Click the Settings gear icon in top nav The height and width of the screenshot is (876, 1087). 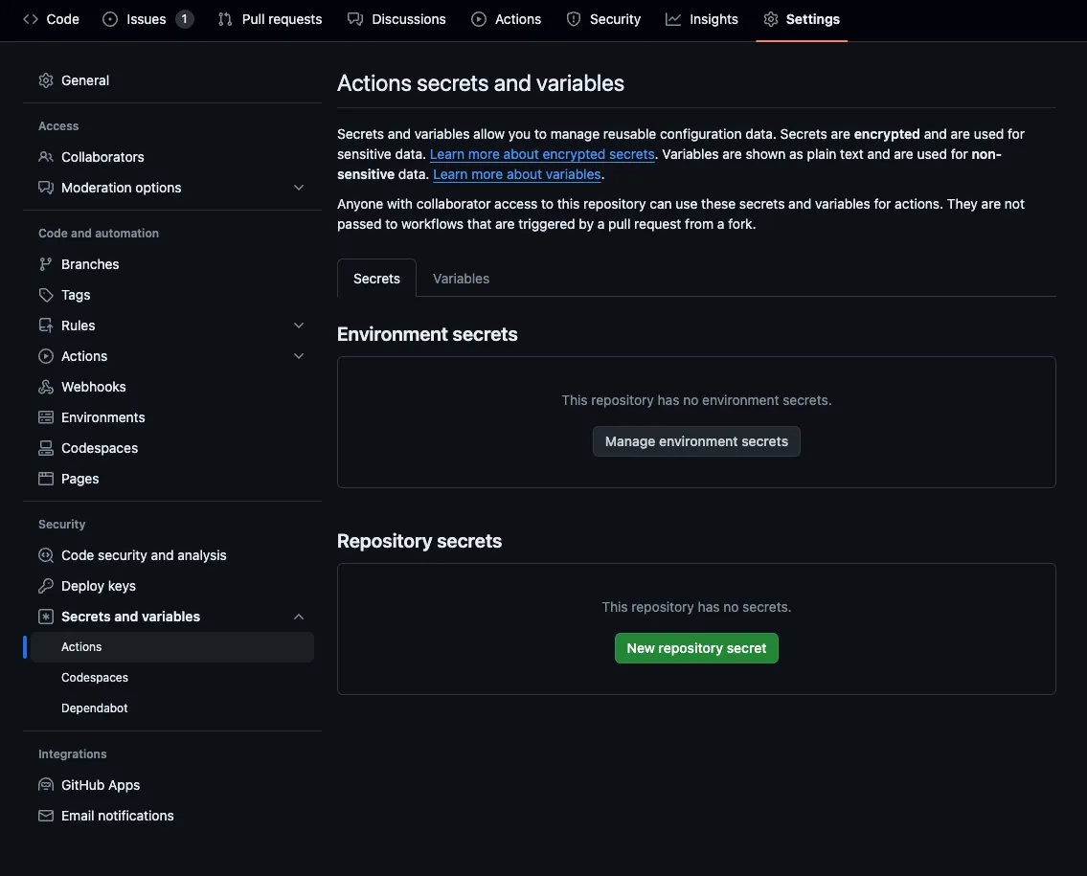coord(770,19)
